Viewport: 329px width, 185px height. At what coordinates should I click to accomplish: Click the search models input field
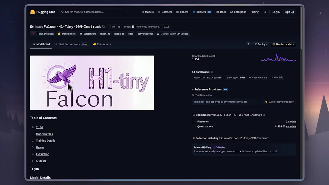94,12
